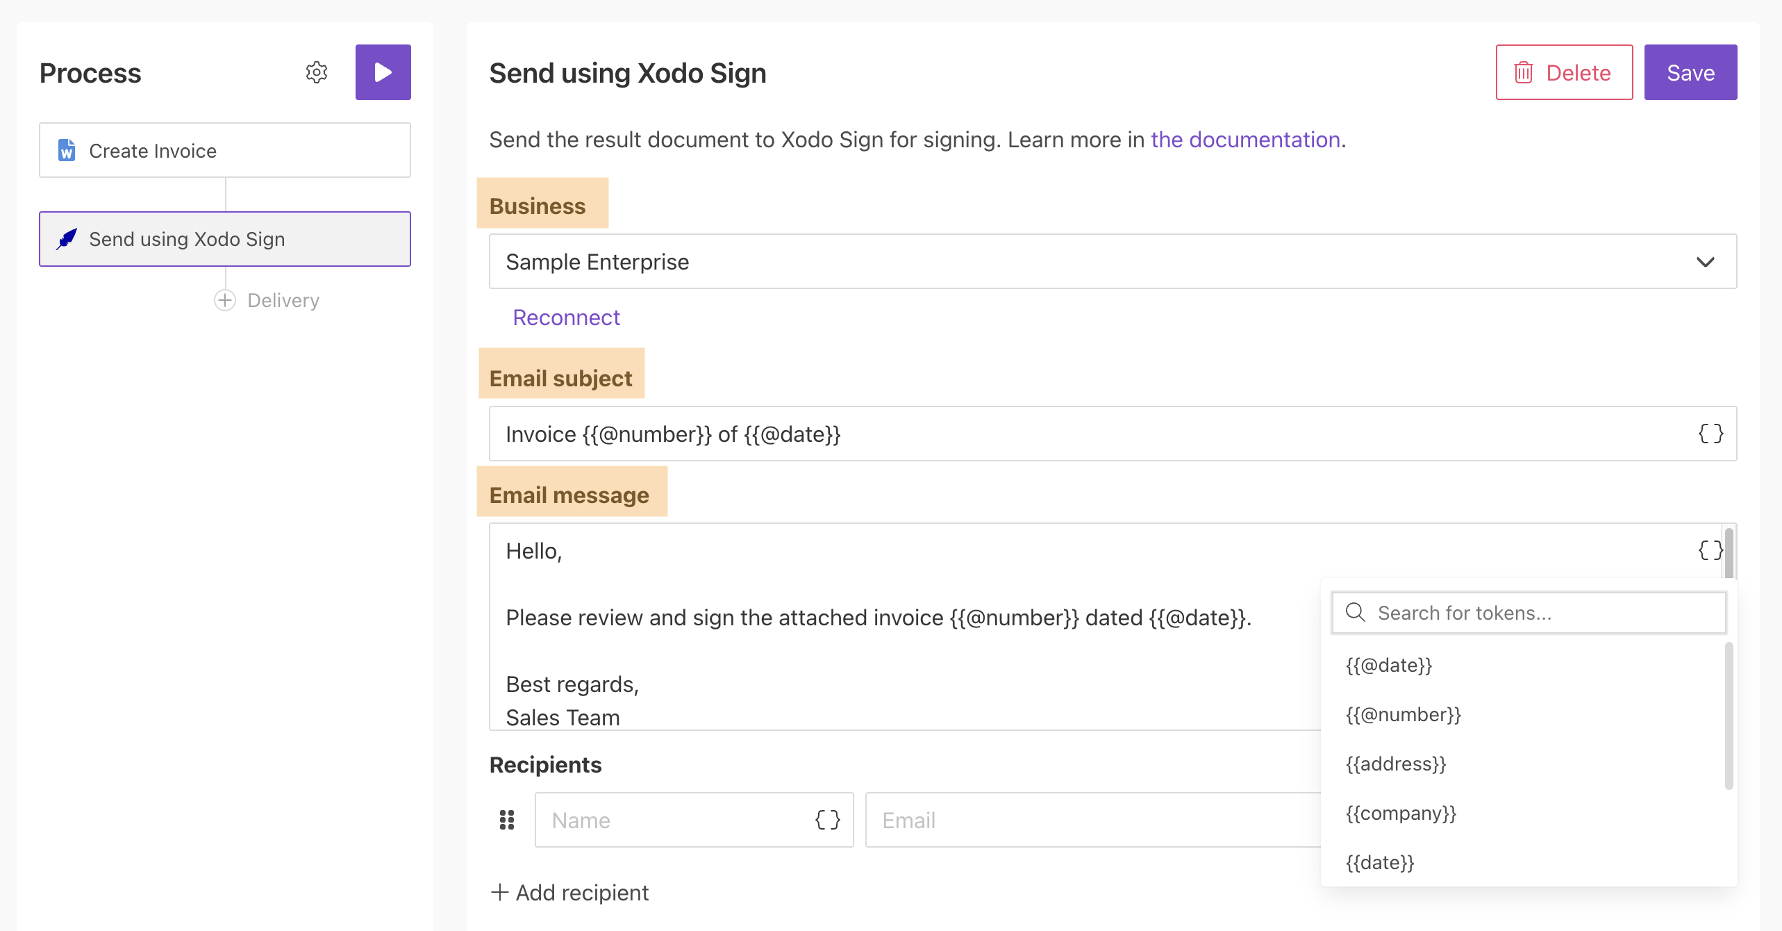Select the Send using Xodo Sign step
1782x931 pixels.
coord(225,239)
